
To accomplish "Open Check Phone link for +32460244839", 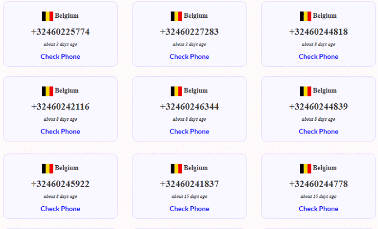I will 318,132.
